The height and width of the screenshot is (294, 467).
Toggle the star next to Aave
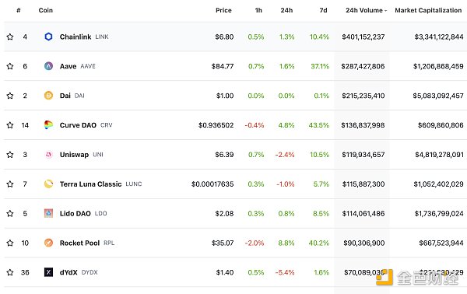(x=10, y=66)
